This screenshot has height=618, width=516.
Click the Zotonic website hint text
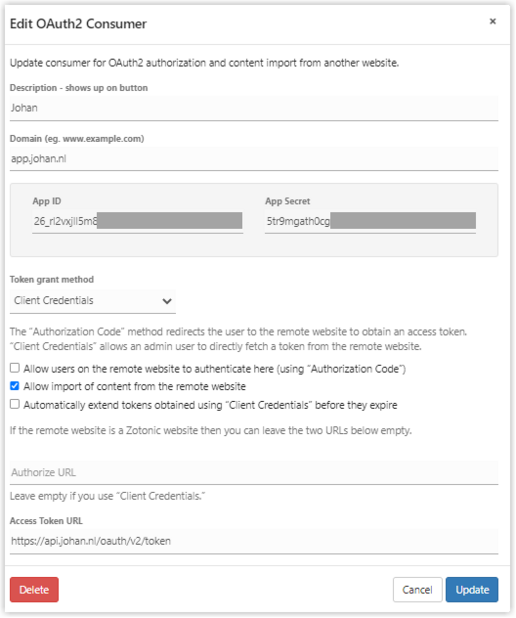click(x=211, y=431)
